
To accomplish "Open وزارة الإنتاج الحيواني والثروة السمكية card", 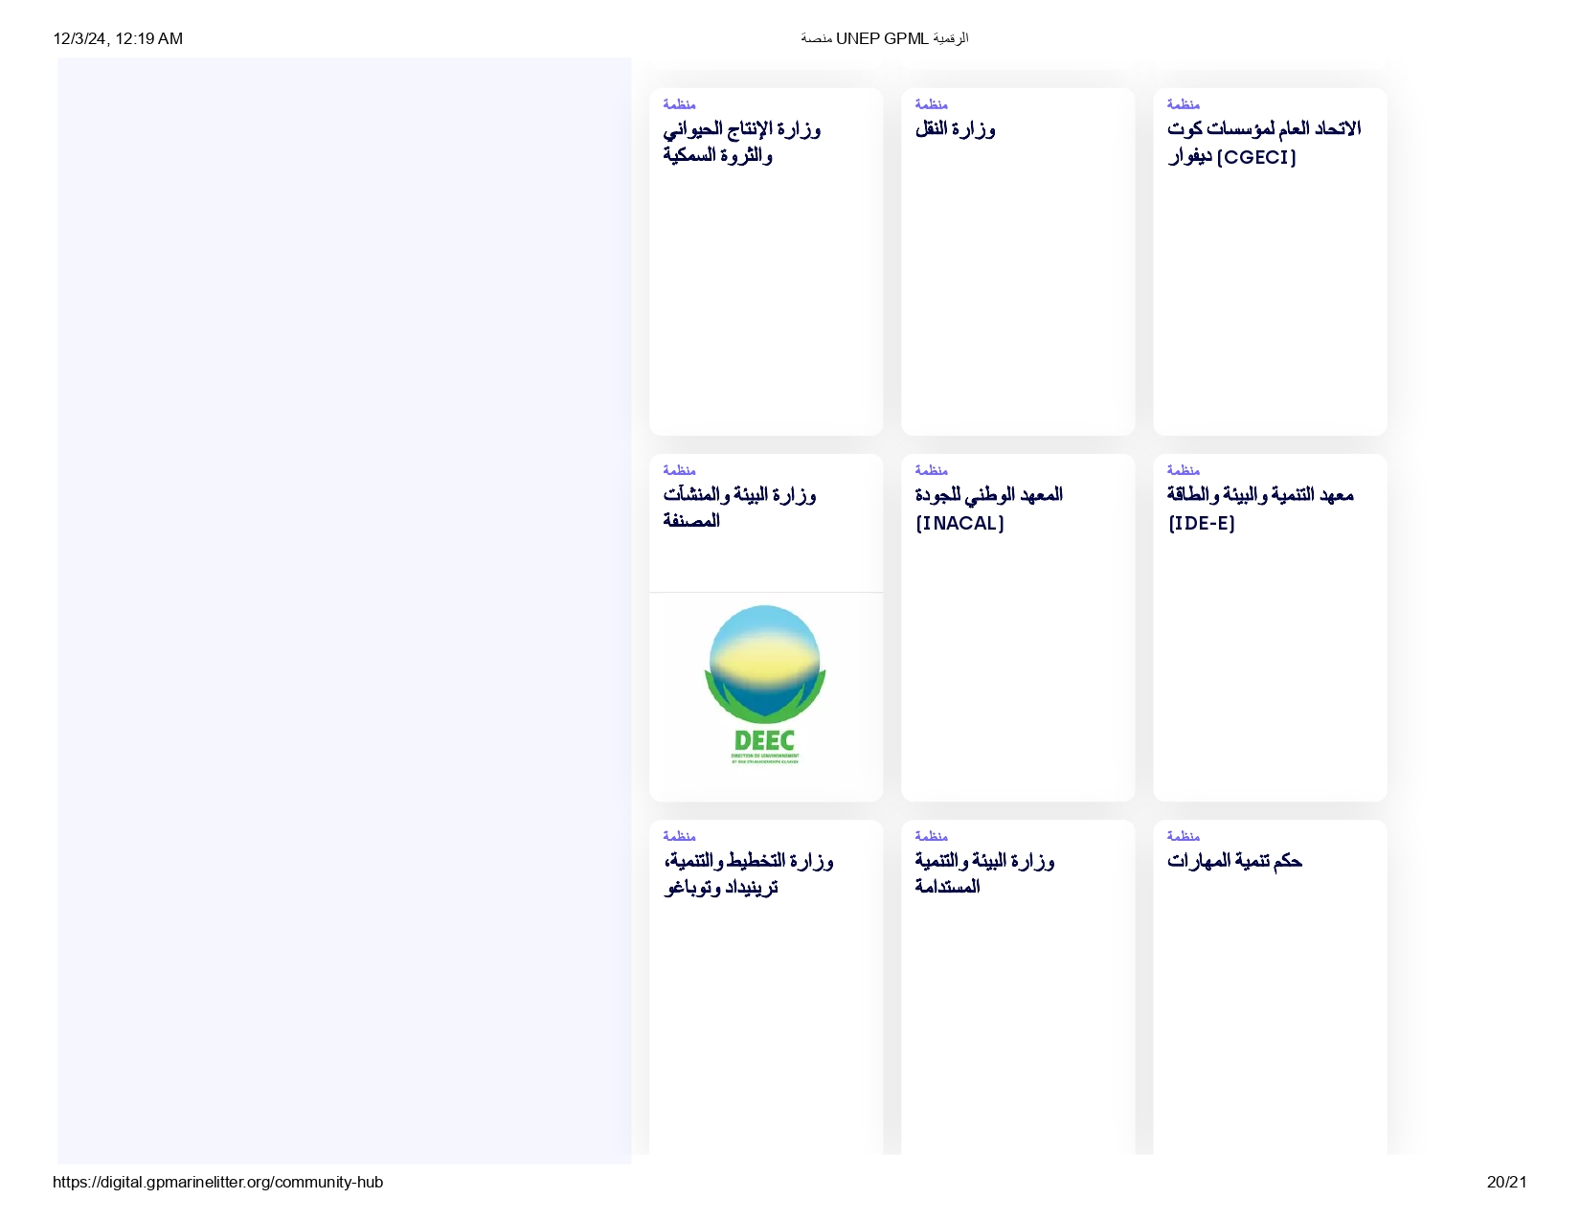I will pos(741,142).
